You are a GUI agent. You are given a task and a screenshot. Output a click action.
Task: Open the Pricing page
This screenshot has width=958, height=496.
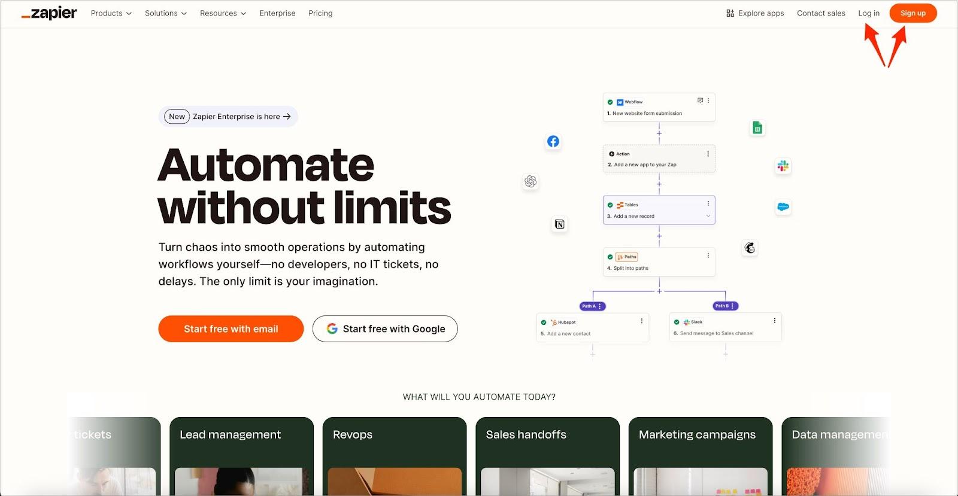320,13
